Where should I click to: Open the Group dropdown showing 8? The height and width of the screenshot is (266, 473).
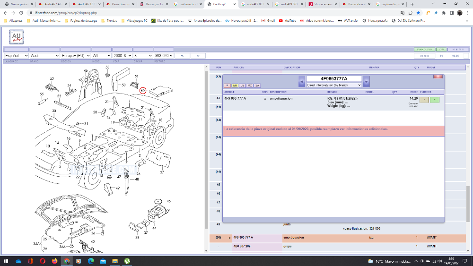tap(143, 56)
